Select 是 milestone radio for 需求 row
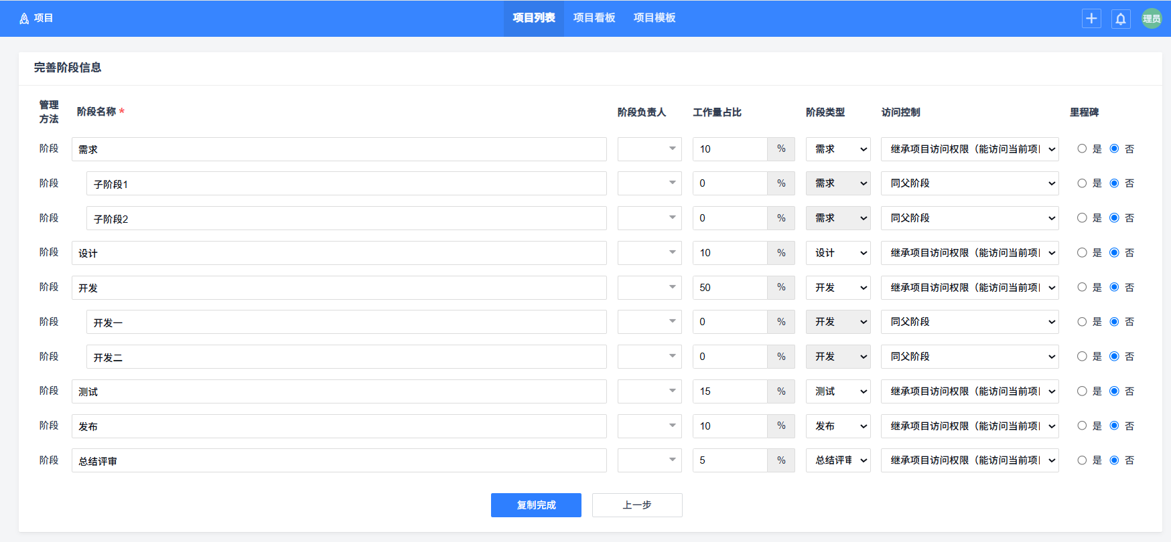 1082,149
